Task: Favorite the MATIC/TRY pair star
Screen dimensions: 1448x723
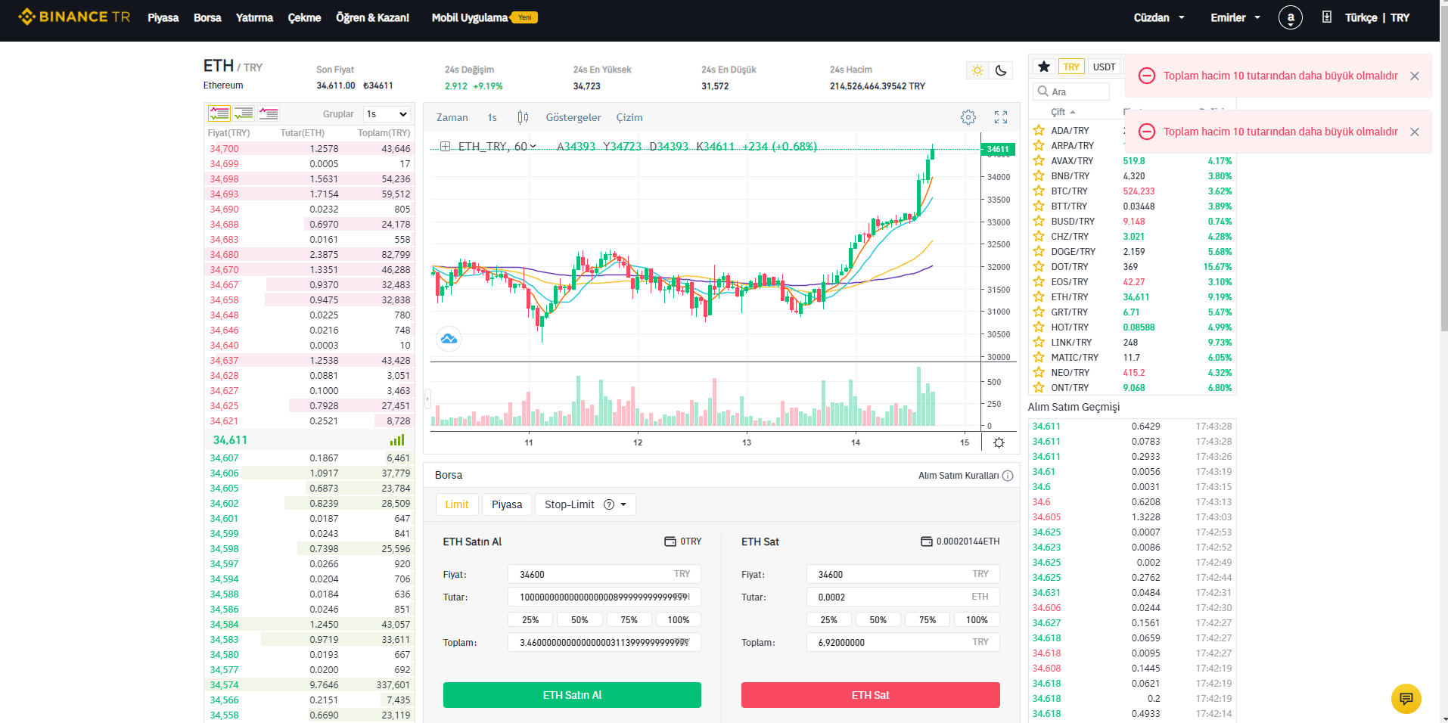Action: (1039, 357)
